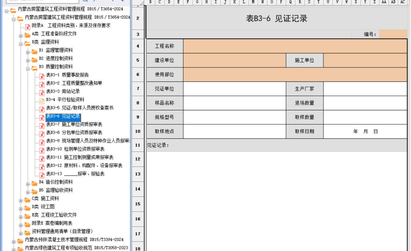Collapse the B3 质量控制资料 node
Image resolution: width=411 pixels, height=251 pixels.
tap(28, 69)
